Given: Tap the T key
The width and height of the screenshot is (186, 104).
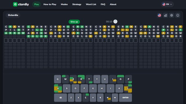Looking at the screenshot, I should [x=89, y=79].
